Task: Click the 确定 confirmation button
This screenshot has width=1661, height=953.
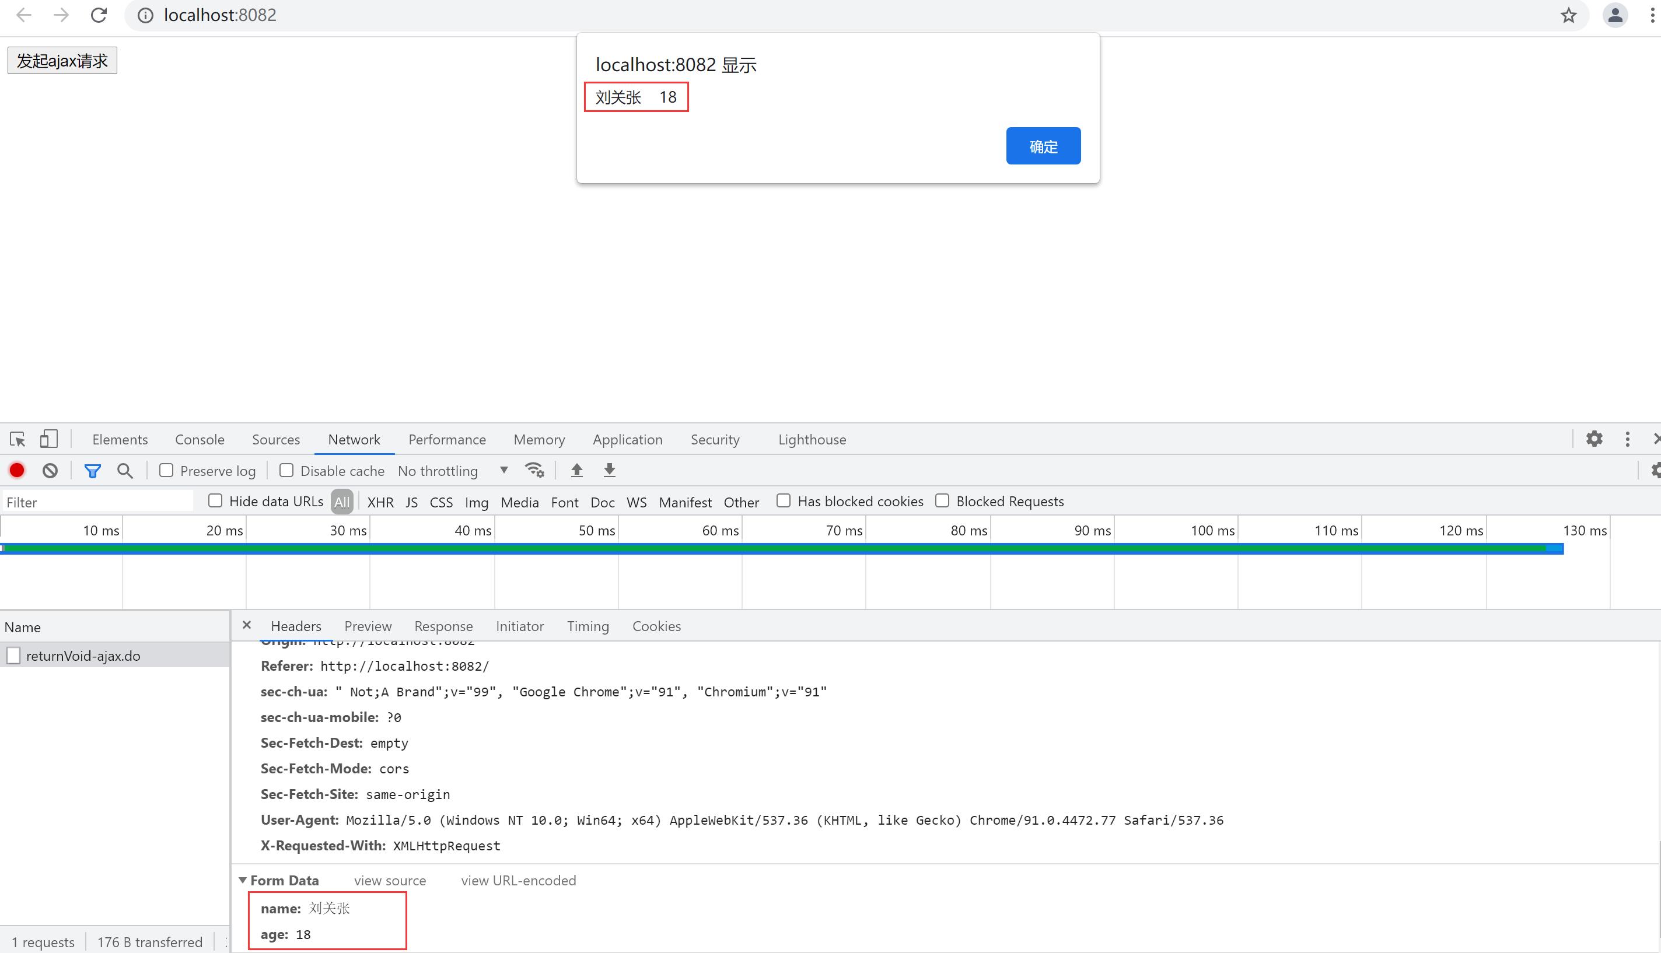Action: (1043, 146)
